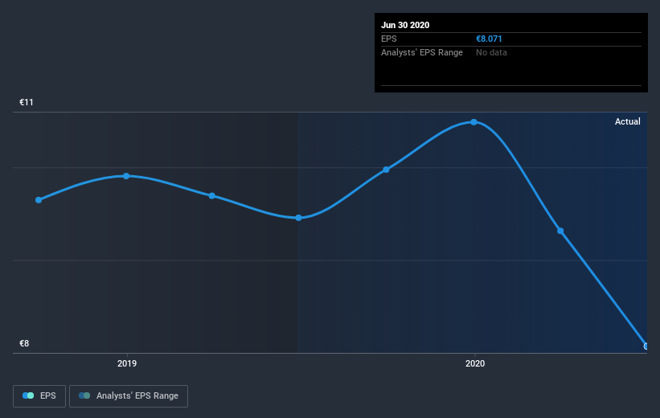
Task: Click the Jun 30 2020 tooltip header
Action: click(x=405, y=25)
